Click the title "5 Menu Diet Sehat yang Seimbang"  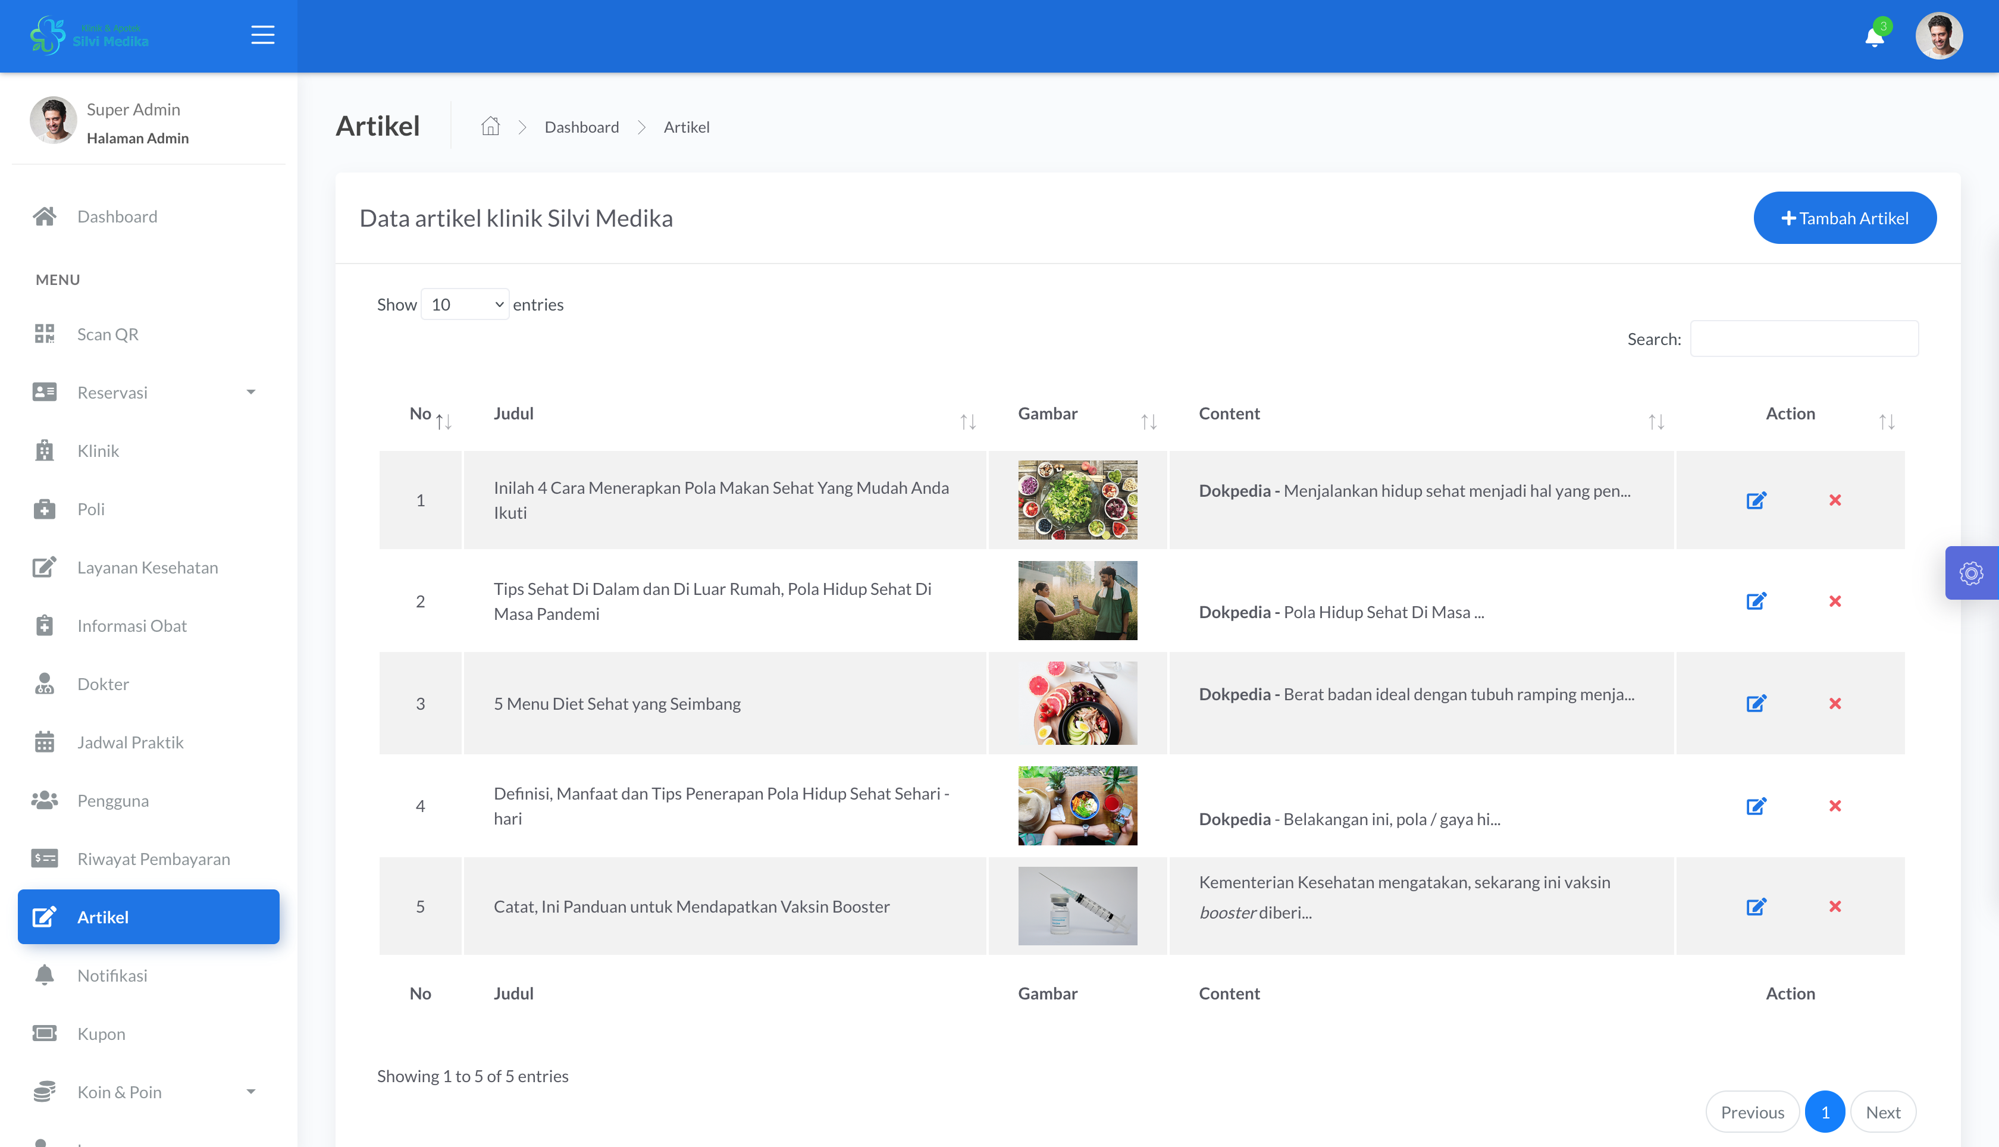(617, 703)
